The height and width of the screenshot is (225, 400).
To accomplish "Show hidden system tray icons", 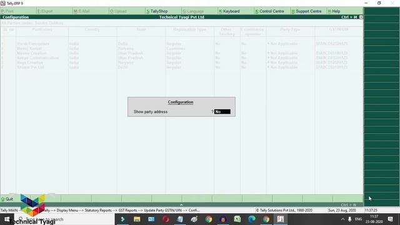I will [342, 219].
